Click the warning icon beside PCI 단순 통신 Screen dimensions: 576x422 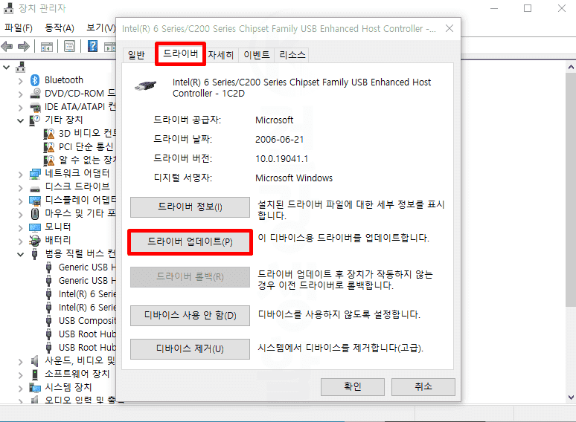click(49, 147)
